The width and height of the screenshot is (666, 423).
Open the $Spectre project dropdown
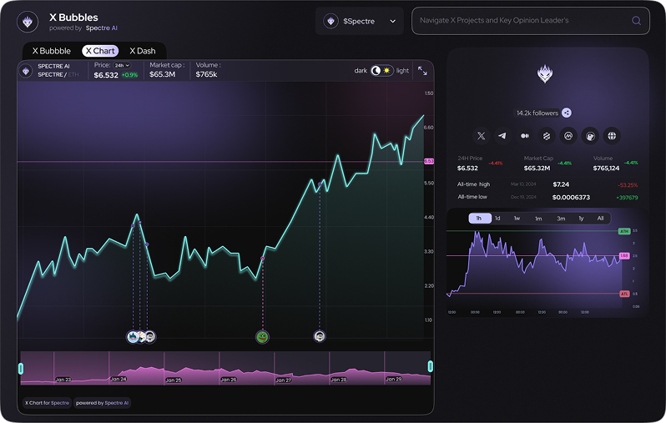pos(360,21)
